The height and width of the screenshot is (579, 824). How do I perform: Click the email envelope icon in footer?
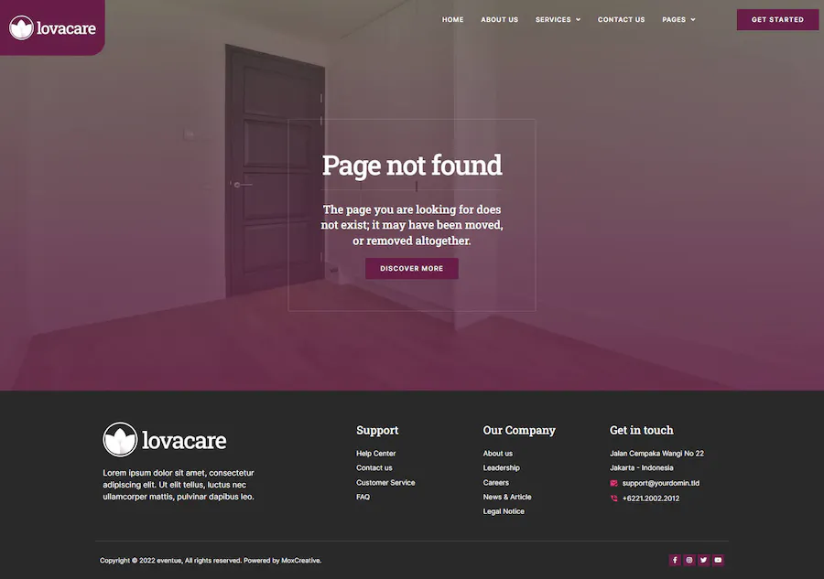[613, 483]
